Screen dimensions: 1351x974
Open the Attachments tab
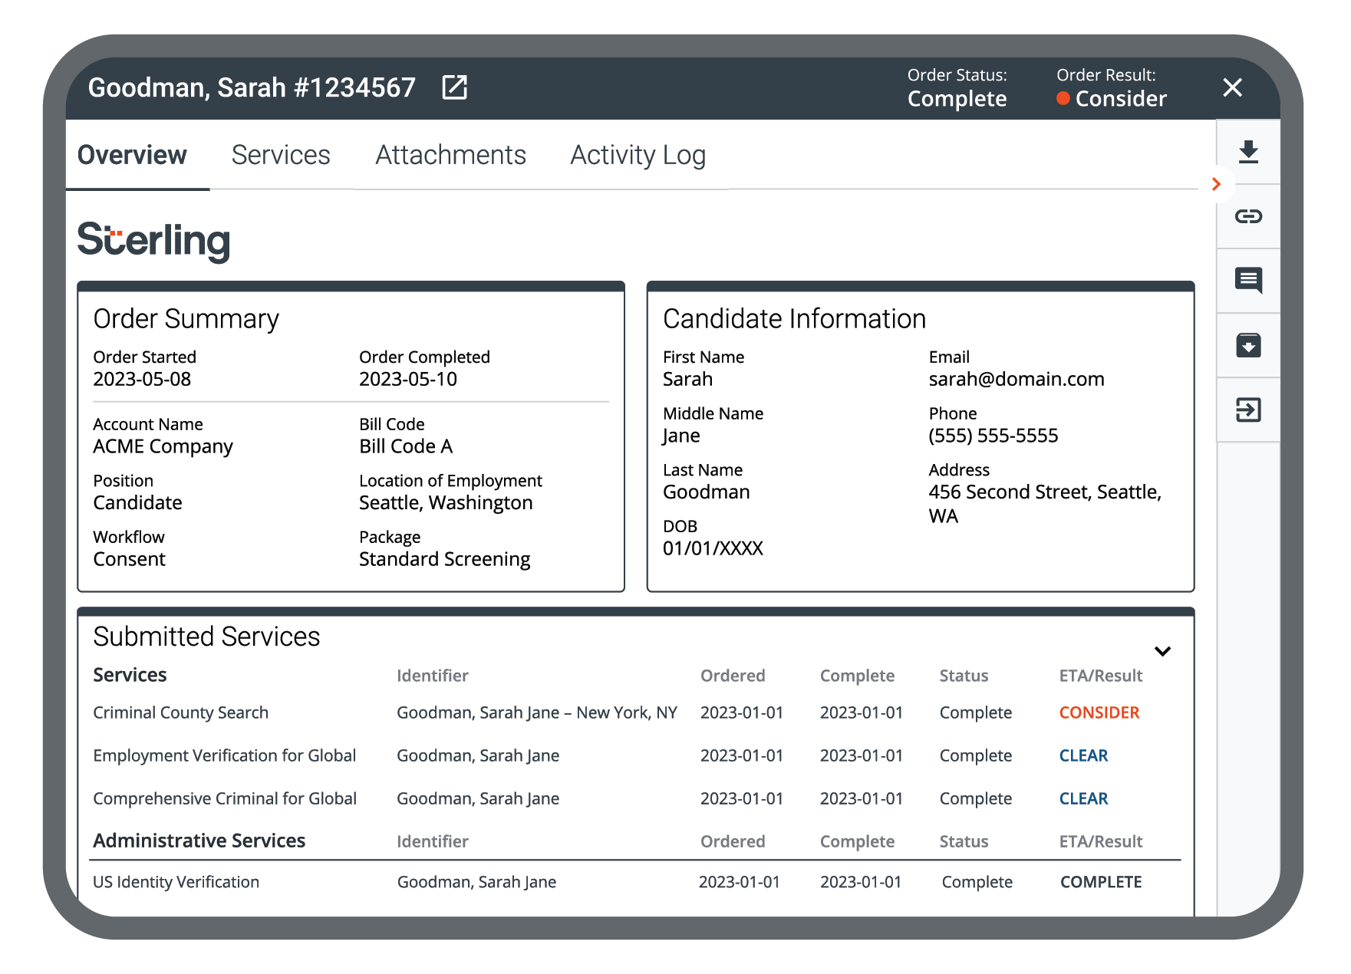[x=450, y=155]
